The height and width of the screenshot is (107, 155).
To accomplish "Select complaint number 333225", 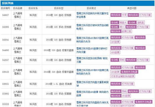I will [x=6, y=104].
